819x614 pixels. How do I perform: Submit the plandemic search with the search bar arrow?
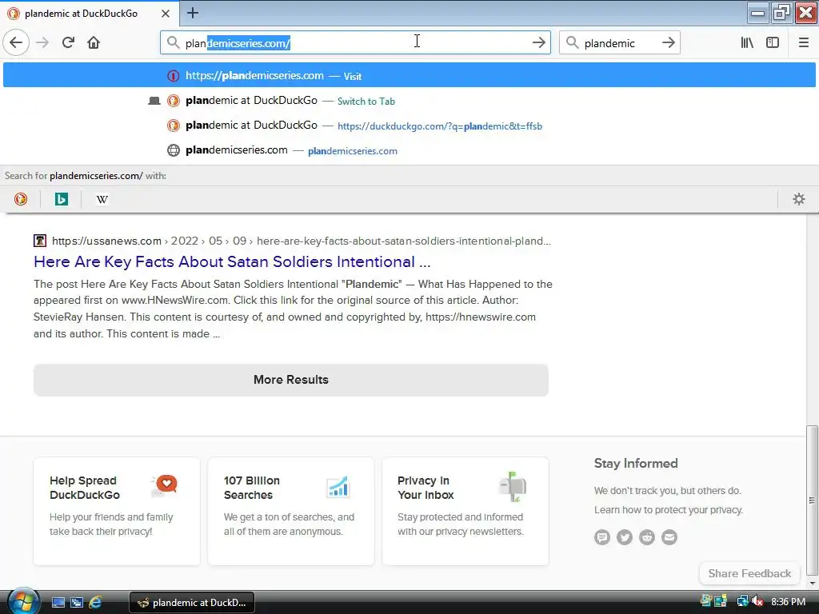click(x=668, y=42)
